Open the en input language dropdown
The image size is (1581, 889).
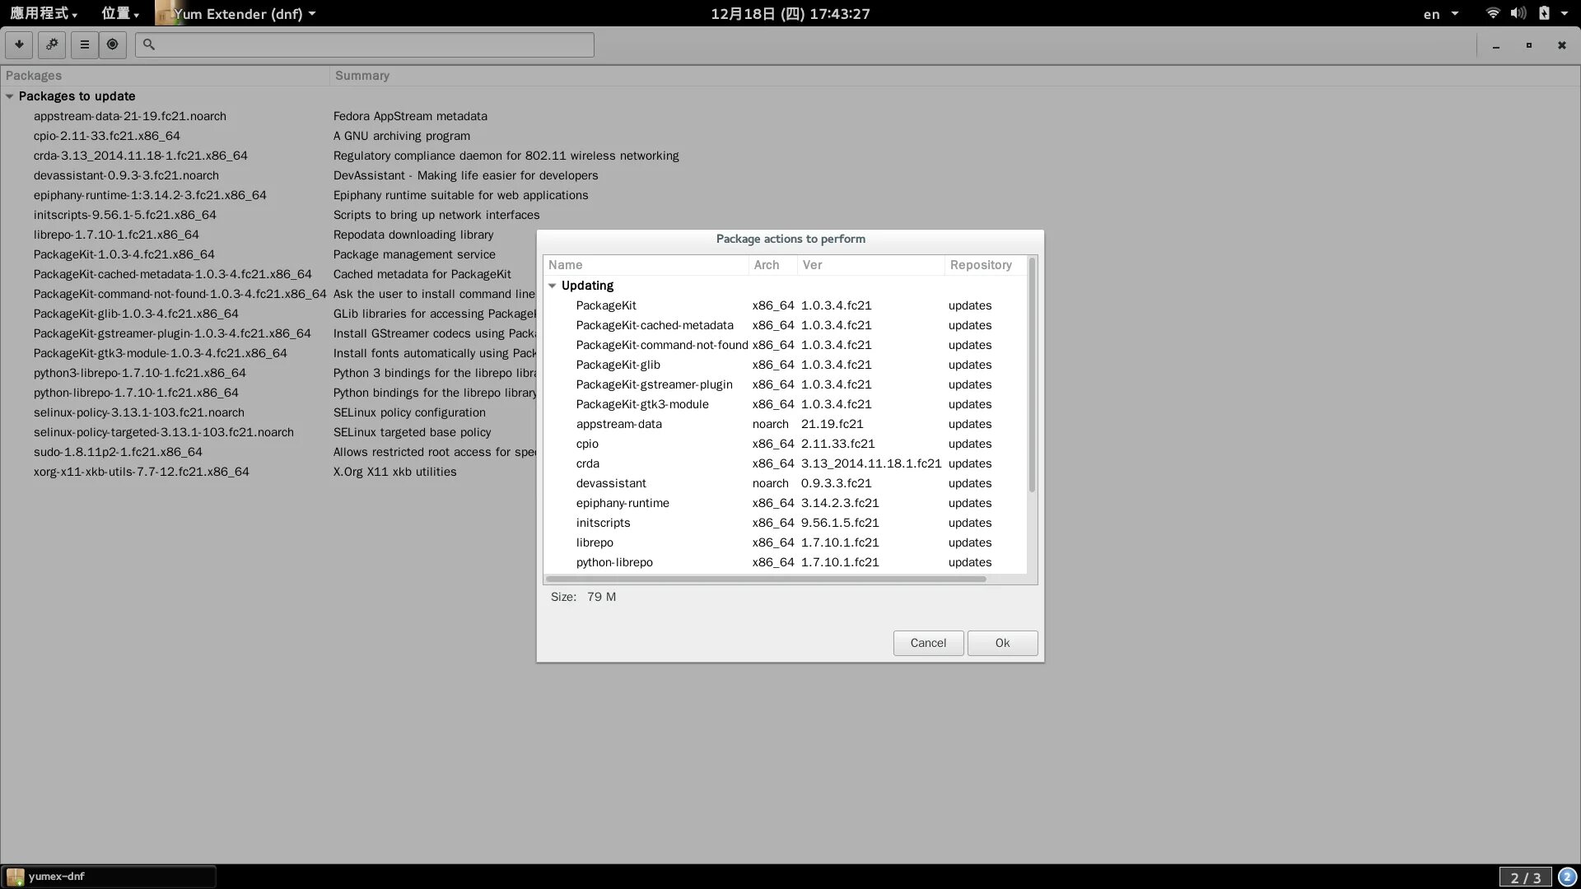[x=1439, y=13]
